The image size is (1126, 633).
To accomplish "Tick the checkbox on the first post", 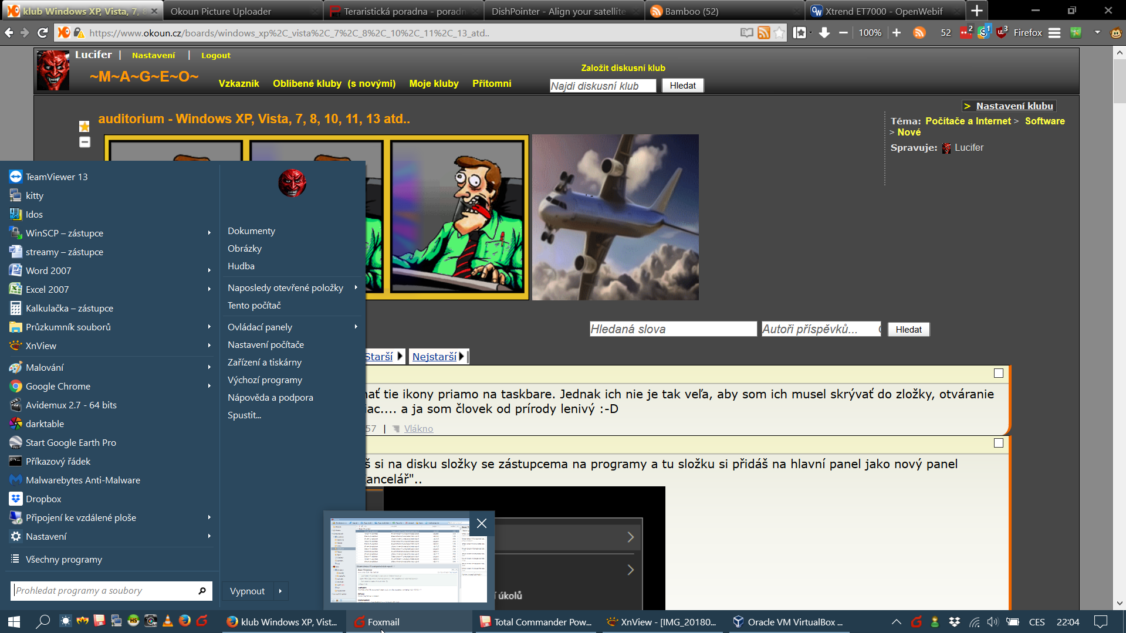I will 999,373.
